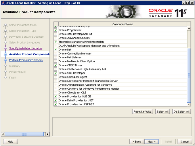Select Available Product Components step in sidebar

(29, 54)
